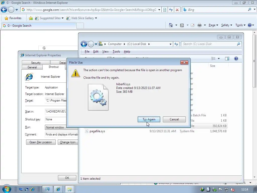257x193 pixels.
Task: Open General tab in IE Properties
Action: (32, 67)
